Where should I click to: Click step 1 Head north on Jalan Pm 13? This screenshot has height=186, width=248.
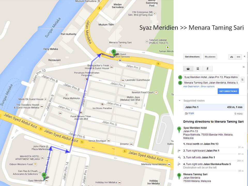pyautogui.click(x=201, y=144)
